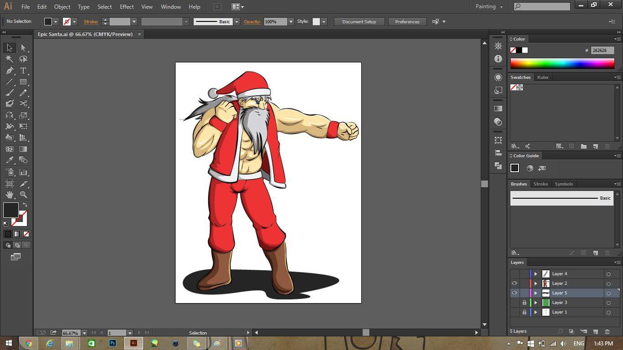Enable the Draw Behind mode
This screenshot has height=350, width=623.
click(x=17, y=245)
